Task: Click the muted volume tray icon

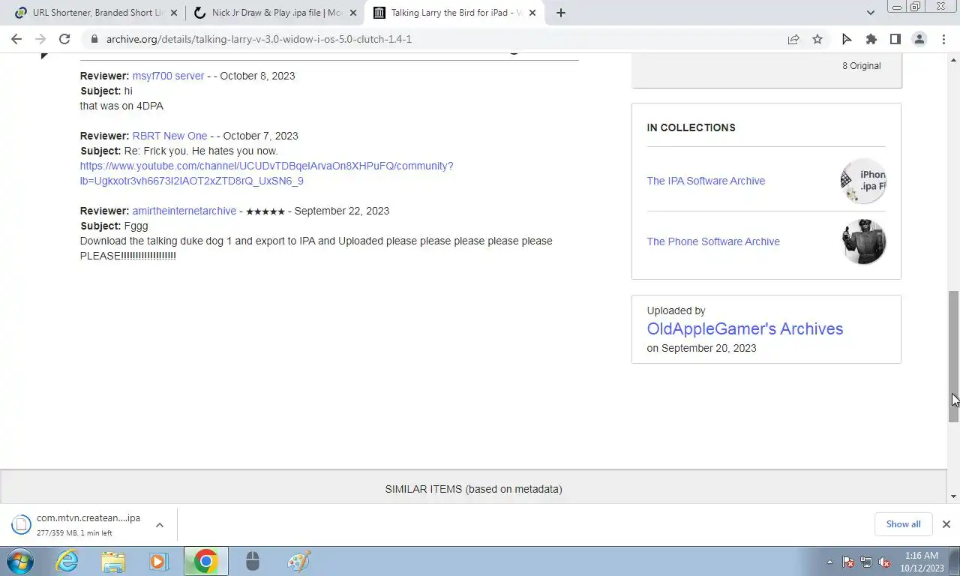Action: click(x=884, y=562)
